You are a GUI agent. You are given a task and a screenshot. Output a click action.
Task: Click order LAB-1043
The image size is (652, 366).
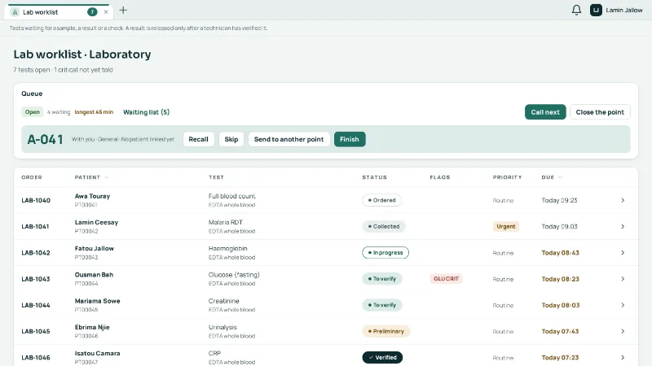point(36,278)
